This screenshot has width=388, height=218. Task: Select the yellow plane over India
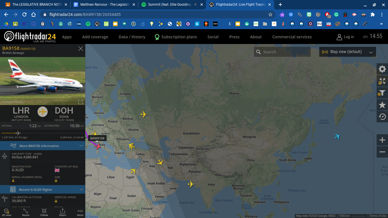pos(191,184)
